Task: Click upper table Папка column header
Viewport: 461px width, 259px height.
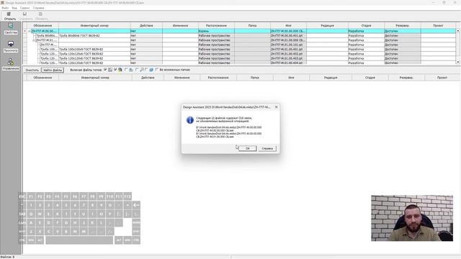Action: pyautogui.click(x=252, y=26)
